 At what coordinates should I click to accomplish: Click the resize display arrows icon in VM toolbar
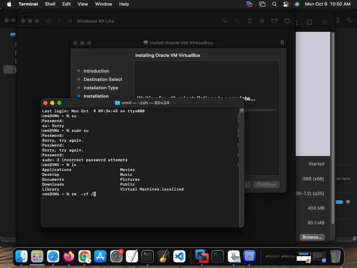click(x=237, y=21)
